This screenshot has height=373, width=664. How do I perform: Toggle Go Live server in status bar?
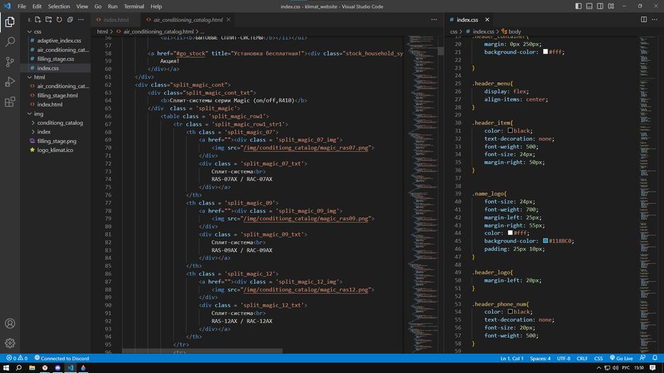click(x=621, y=358)
